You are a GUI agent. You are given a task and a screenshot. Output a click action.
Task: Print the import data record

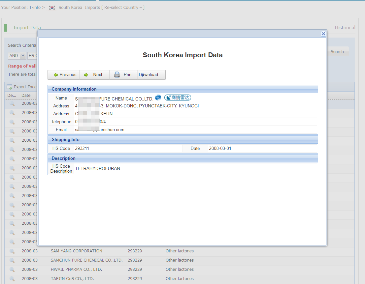coord(123,75)
